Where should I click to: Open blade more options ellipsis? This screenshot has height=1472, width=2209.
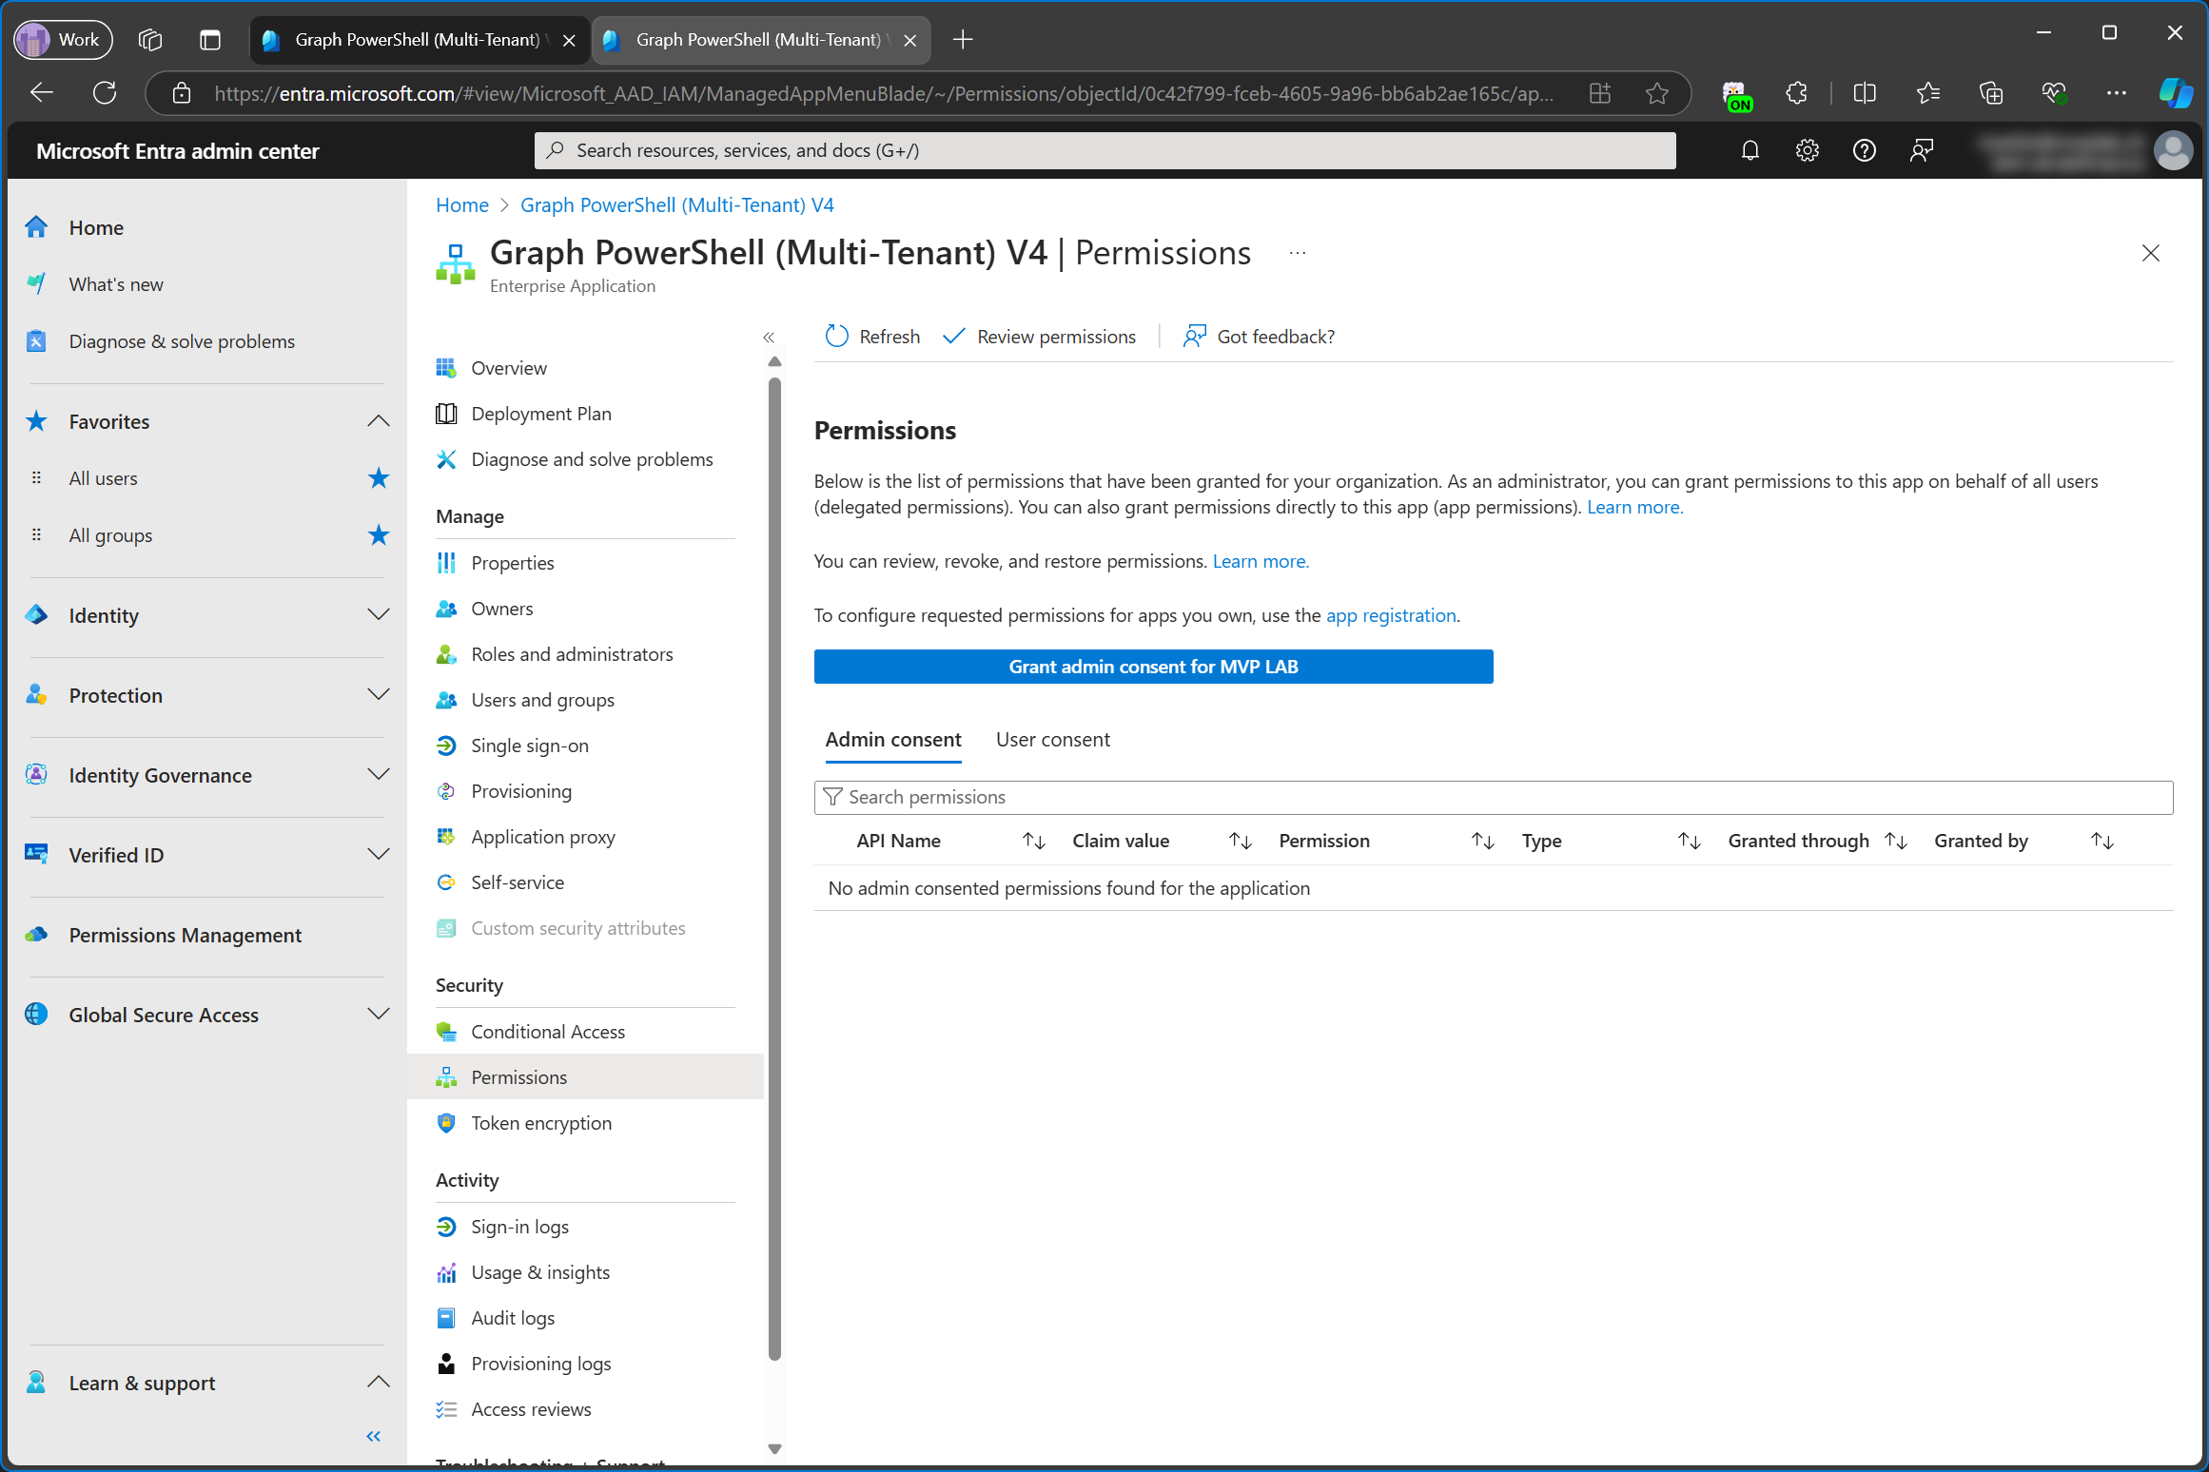tap(1297, 253)
